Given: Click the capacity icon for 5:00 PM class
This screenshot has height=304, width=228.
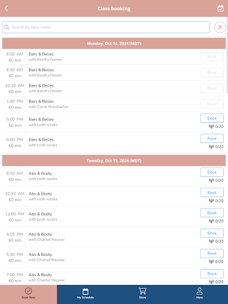Looking at the screenshot, I should pyautogui.click(x=211, y=126).
